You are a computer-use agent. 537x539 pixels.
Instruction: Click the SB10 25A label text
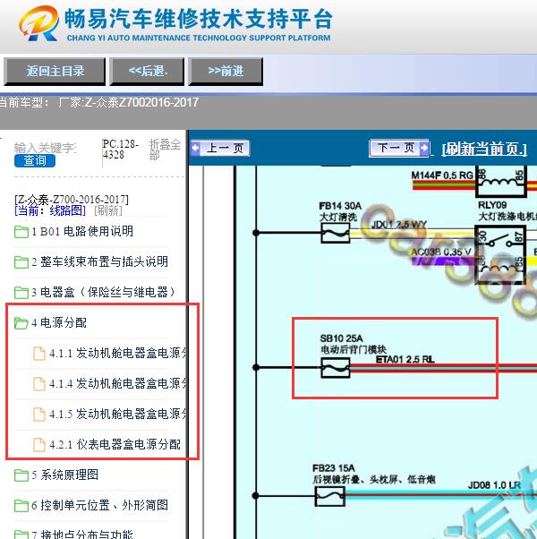coord(342,338)
